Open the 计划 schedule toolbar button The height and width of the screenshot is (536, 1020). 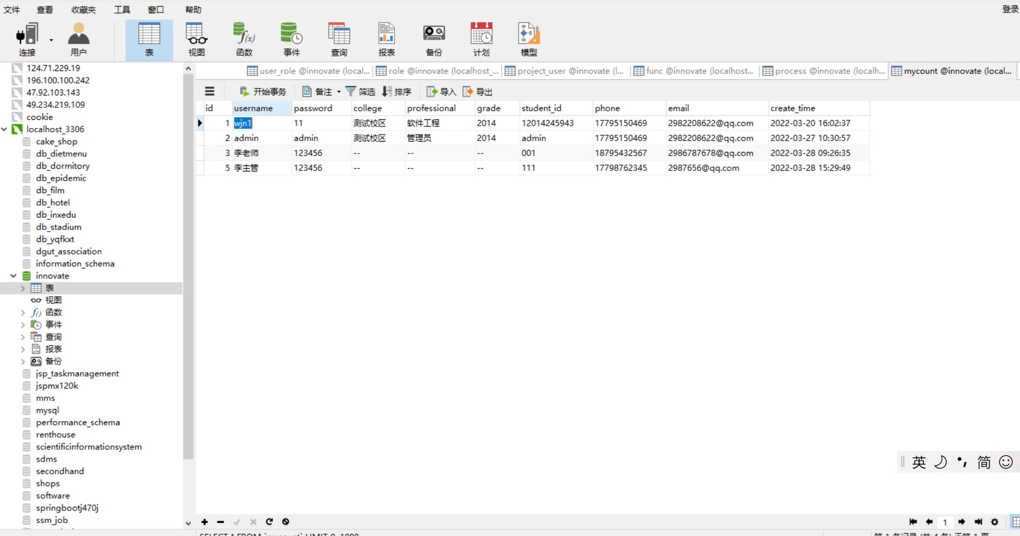[481, 40]
